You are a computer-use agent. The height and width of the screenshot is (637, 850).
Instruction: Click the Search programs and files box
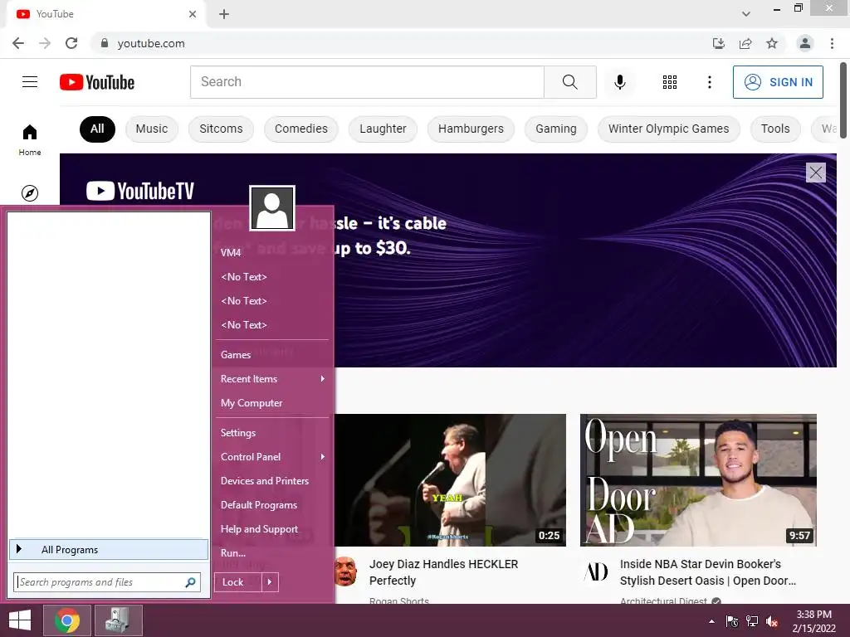(x=107, y=581)
